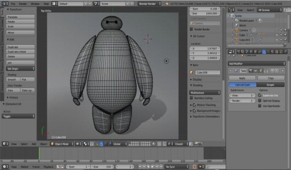This screenshot has width=291, height=170.
Task: Toggle the Subdivide UVs checkbox
Action: [260, 95]
